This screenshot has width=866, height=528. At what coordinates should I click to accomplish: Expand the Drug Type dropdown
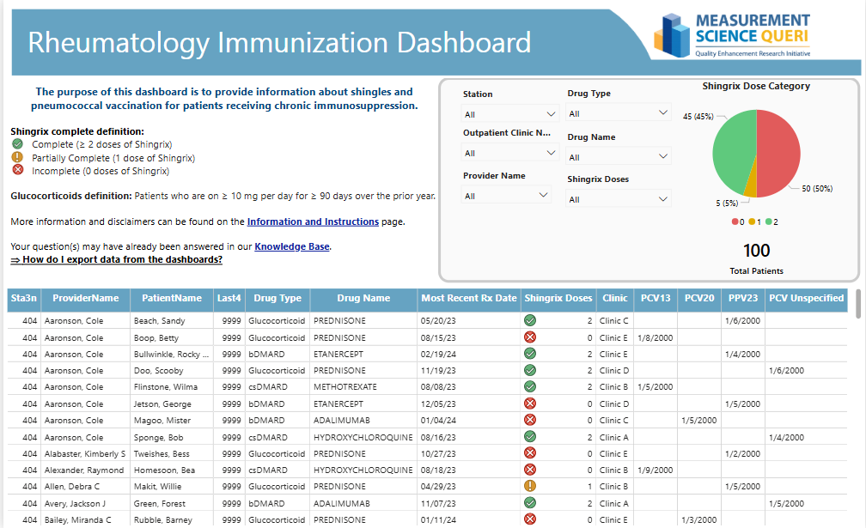coord(618,113)
